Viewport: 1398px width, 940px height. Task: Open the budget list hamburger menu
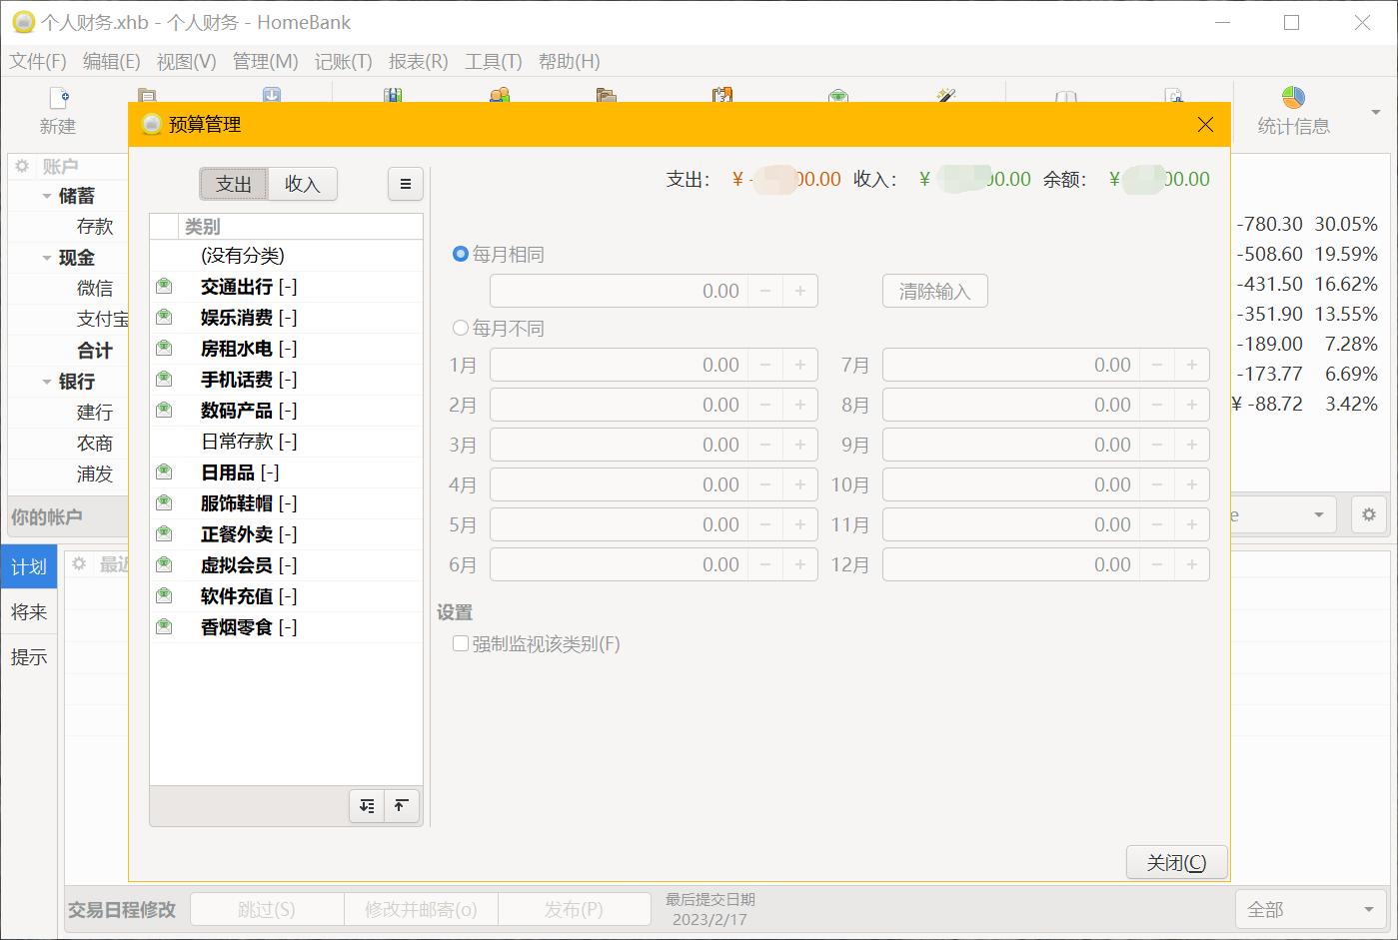[x=405, y=184]
